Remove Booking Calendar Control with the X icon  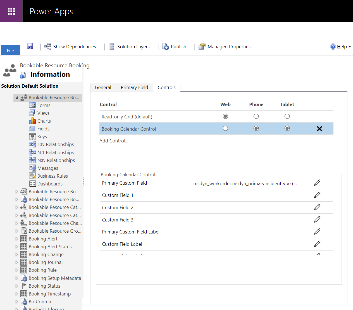point(319,128)
